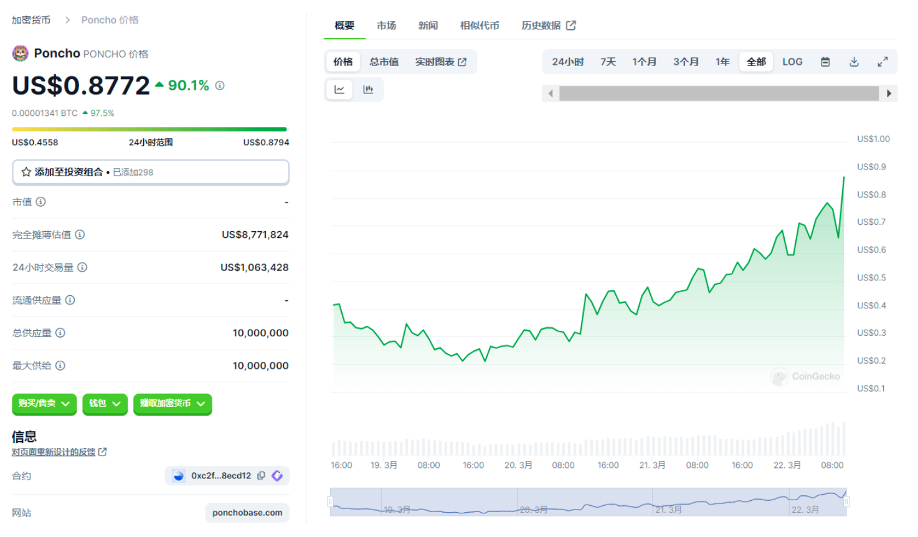
Task: Toggle LOG scale on the chart
Action: tap(792, 62)
